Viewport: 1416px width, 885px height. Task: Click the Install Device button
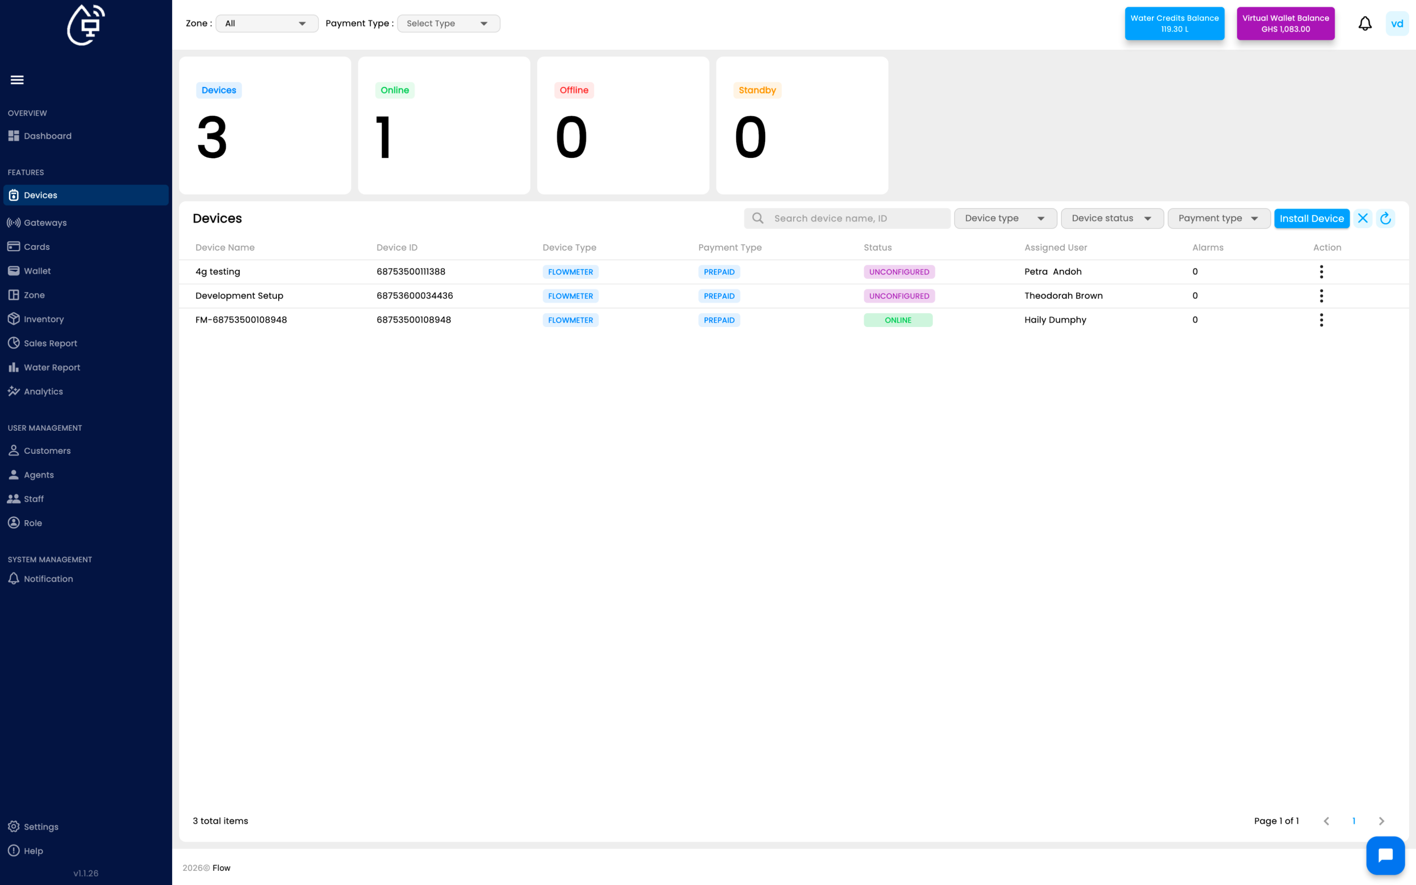(1312, 218)
